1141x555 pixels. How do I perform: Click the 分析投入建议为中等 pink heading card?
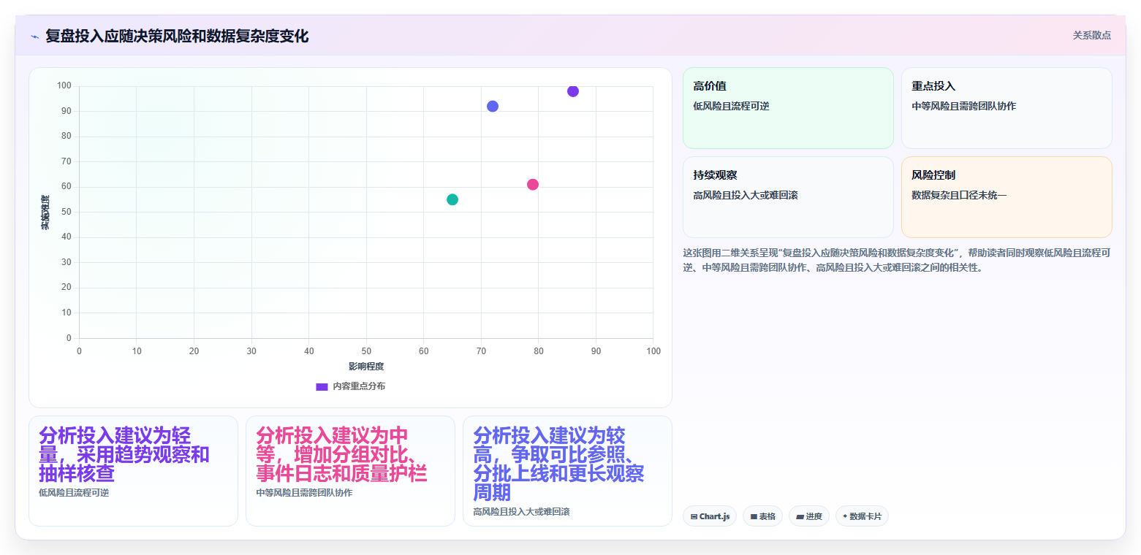[350, 471]
